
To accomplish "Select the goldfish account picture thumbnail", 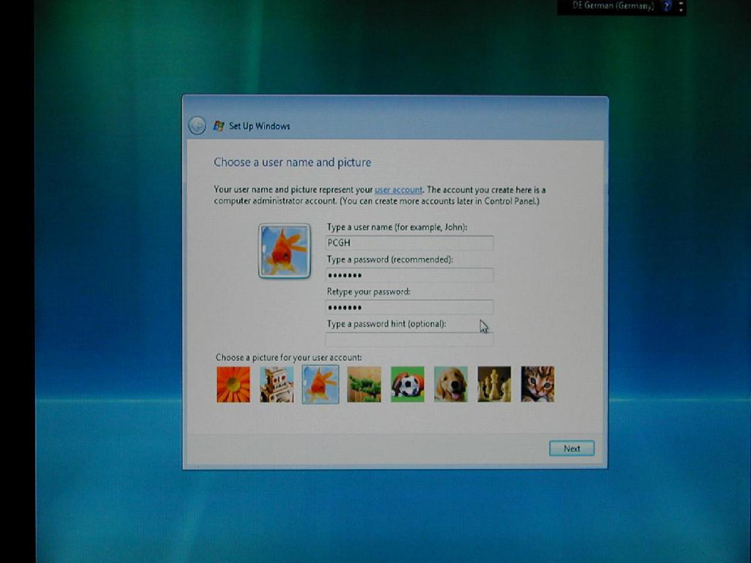I will (x=320, y=385).
